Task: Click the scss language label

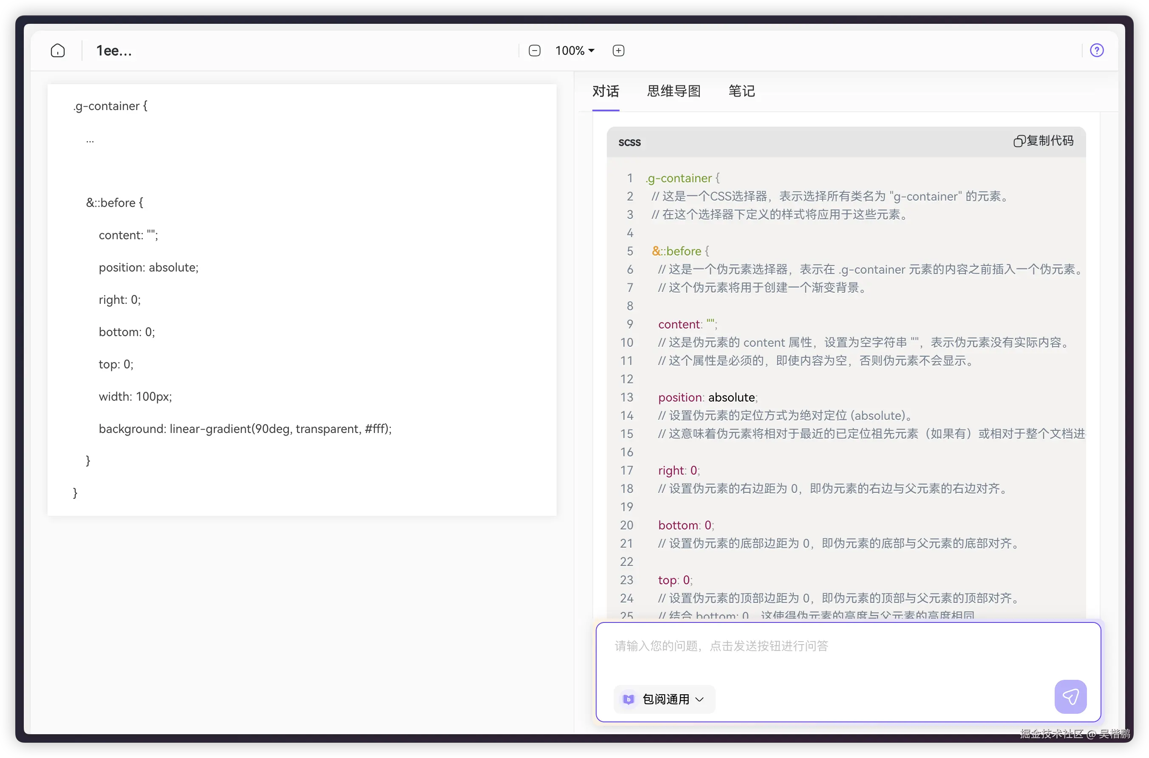Action: (629, 142)
